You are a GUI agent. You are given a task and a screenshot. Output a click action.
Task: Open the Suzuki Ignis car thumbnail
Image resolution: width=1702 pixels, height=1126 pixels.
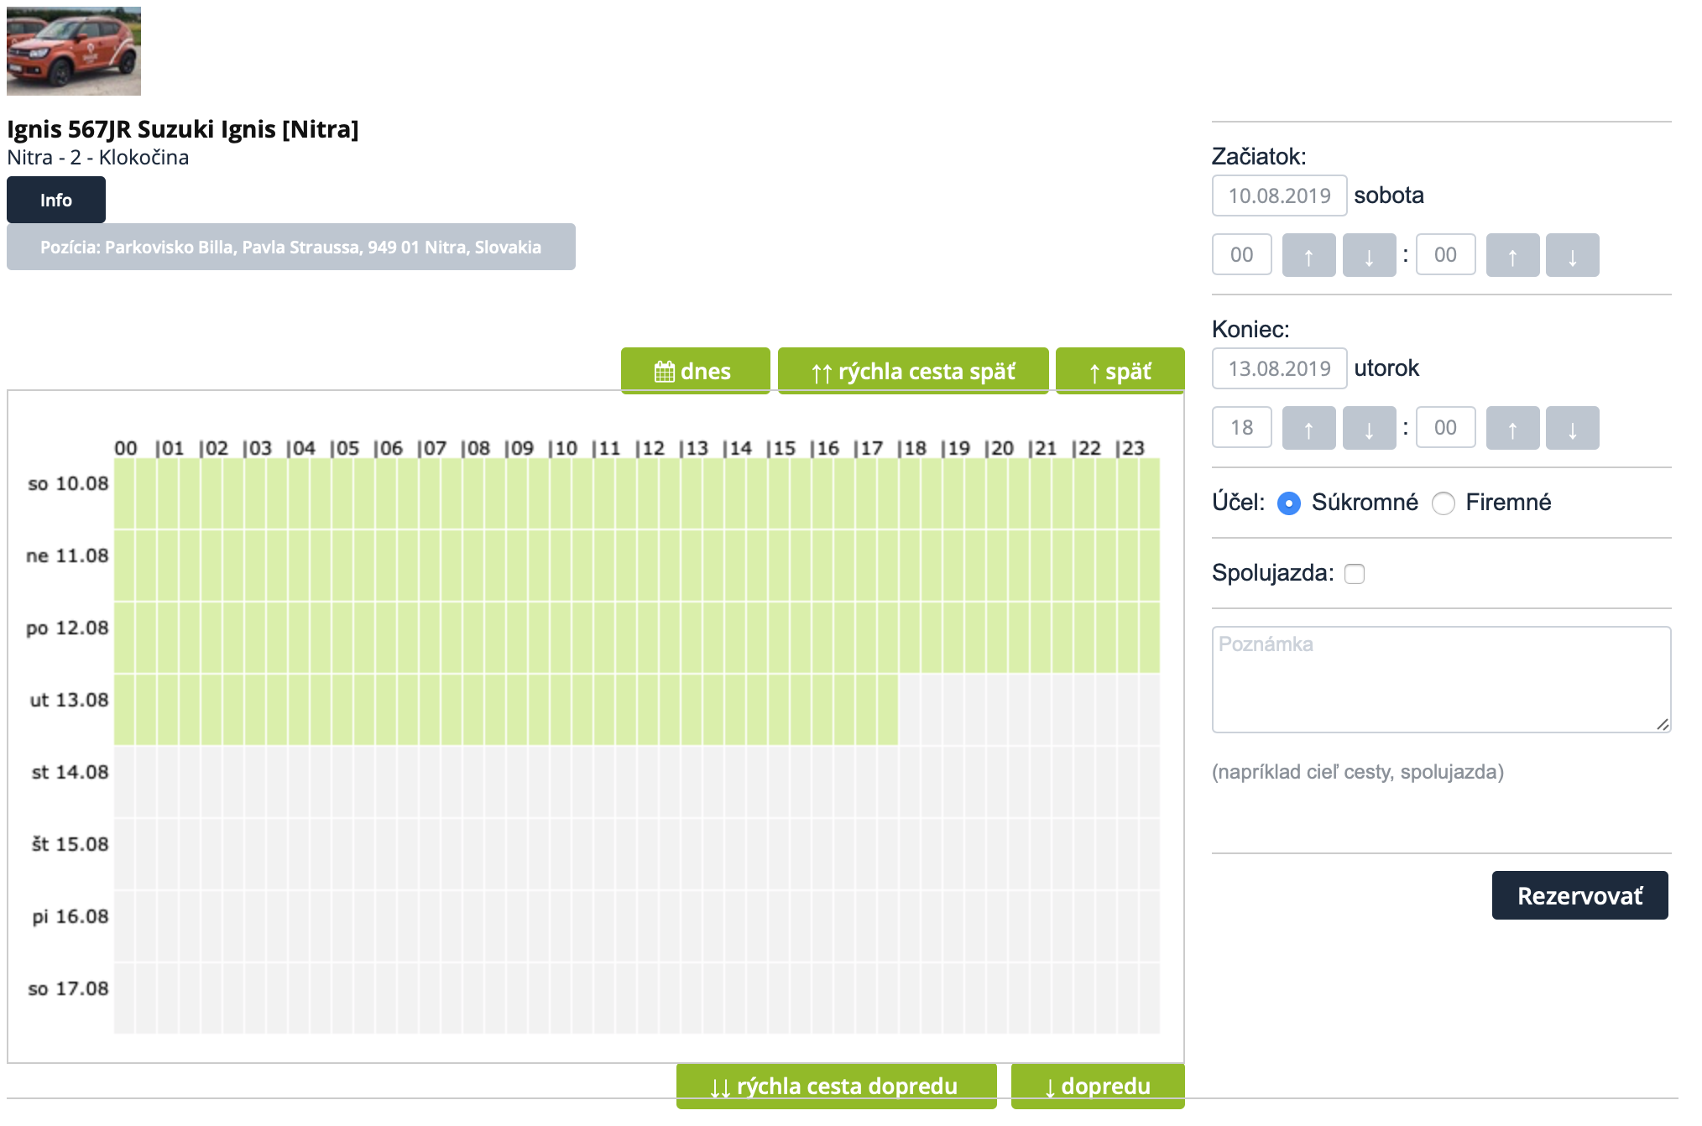(x=74, y=51)
